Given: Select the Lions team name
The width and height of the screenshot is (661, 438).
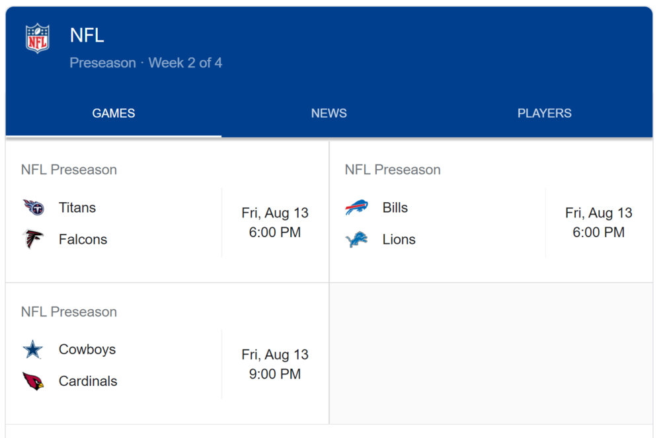Looking at the screenshot, I should pyautogui.click(x=399, y=239).
